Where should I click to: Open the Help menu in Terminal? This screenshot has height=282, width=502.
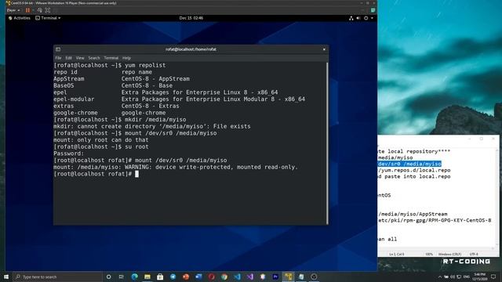point(126,58)
